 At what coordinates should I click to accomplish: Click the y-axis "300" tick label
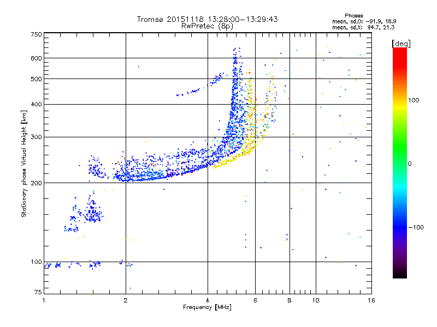coord(36,137)
